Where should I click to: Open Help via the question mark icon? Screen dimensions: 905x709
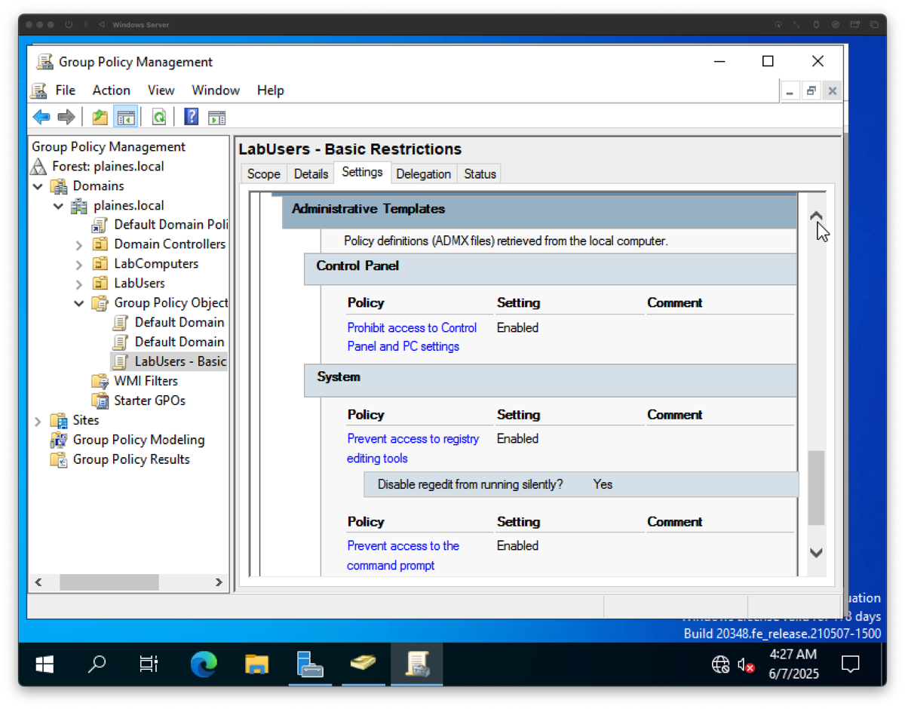pos(192,117)
